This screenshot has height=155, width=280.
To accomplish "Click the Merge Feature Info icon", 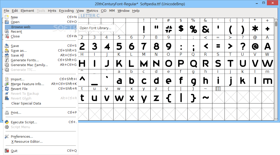I will (7, 84).
